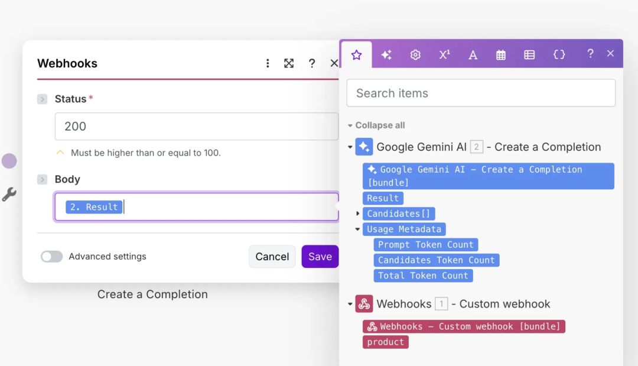Open help in the purple mapping panel
The image size is (638, 366).
tap(590, 54)
